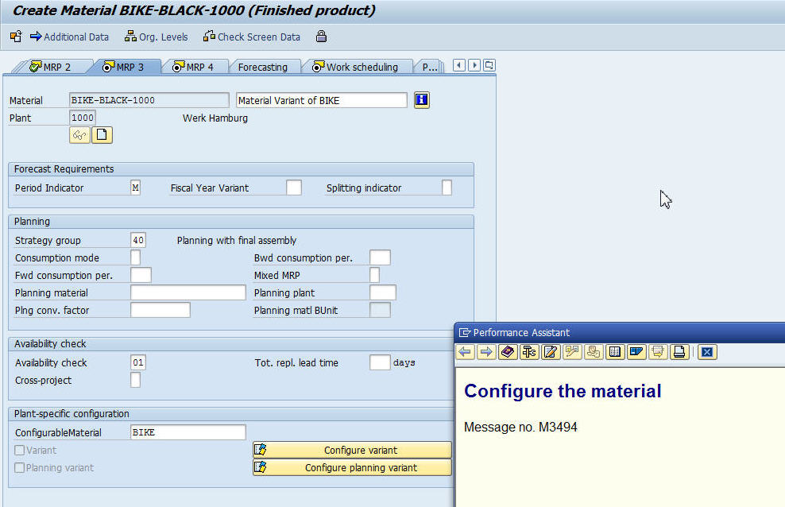
Task: Click the display/change glasses icon below Plant
Action: coord(79,134)
